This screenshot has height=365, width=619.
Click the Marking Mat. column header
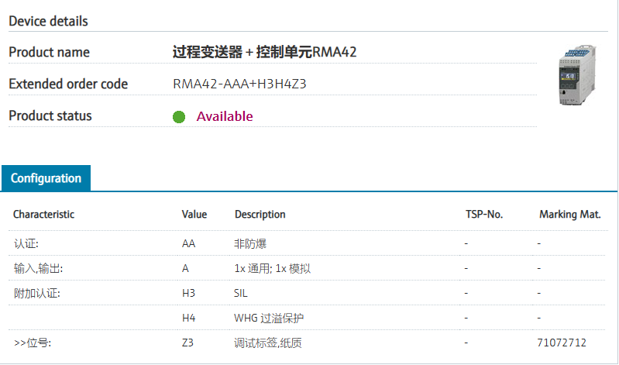569,214
